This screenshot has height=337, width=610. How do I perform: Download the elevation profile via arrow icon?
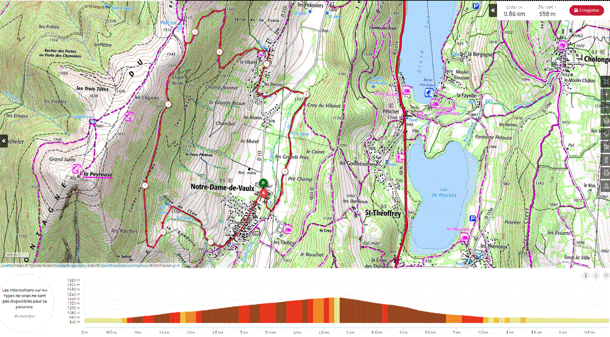[596, 276]
